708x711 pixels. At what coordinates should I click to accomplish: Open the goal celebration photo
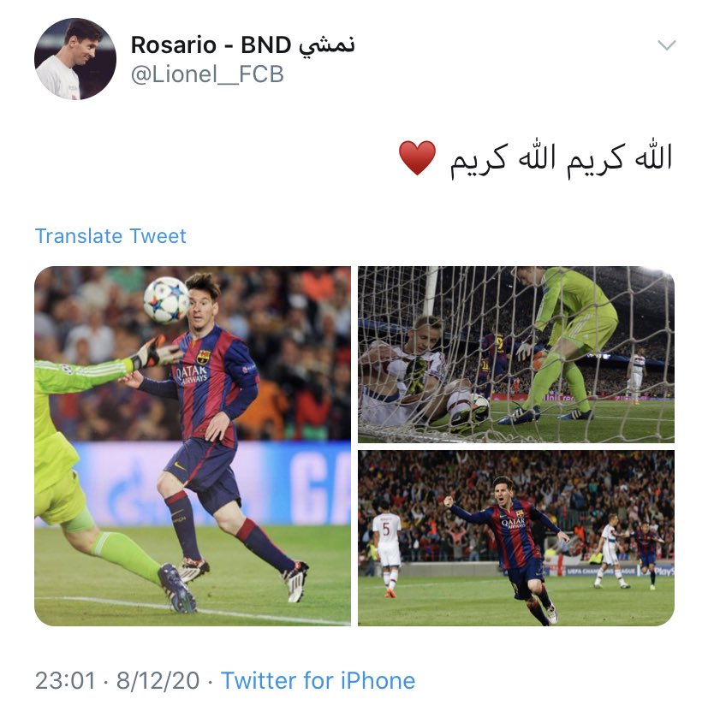point(516,538)
